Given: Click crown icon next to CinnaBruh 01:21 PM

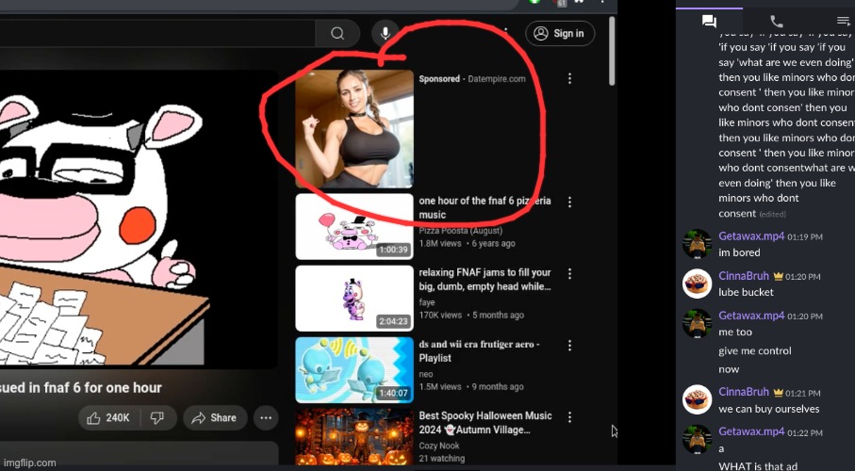Looking at the screenshot, I should coord(778,393).
